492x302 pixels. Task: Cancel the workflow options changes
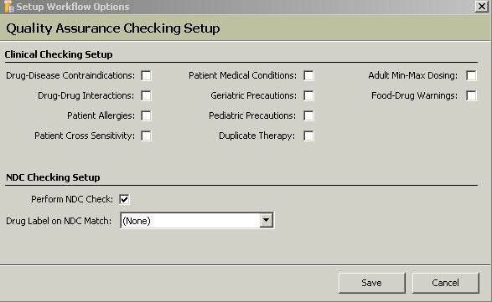446,283
